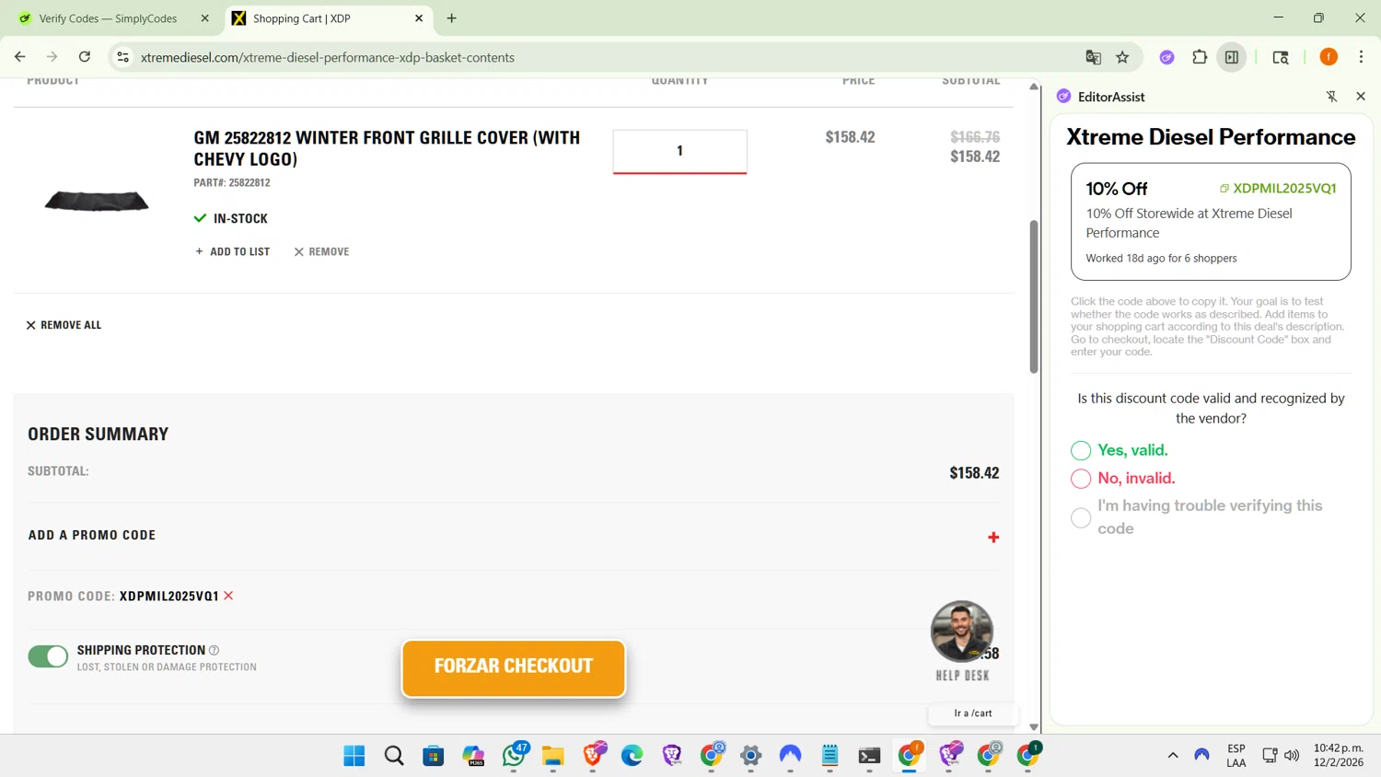Open the orange Chrome profile avatar
Screen dimensions: 1381x777
tap(1329, 57)
